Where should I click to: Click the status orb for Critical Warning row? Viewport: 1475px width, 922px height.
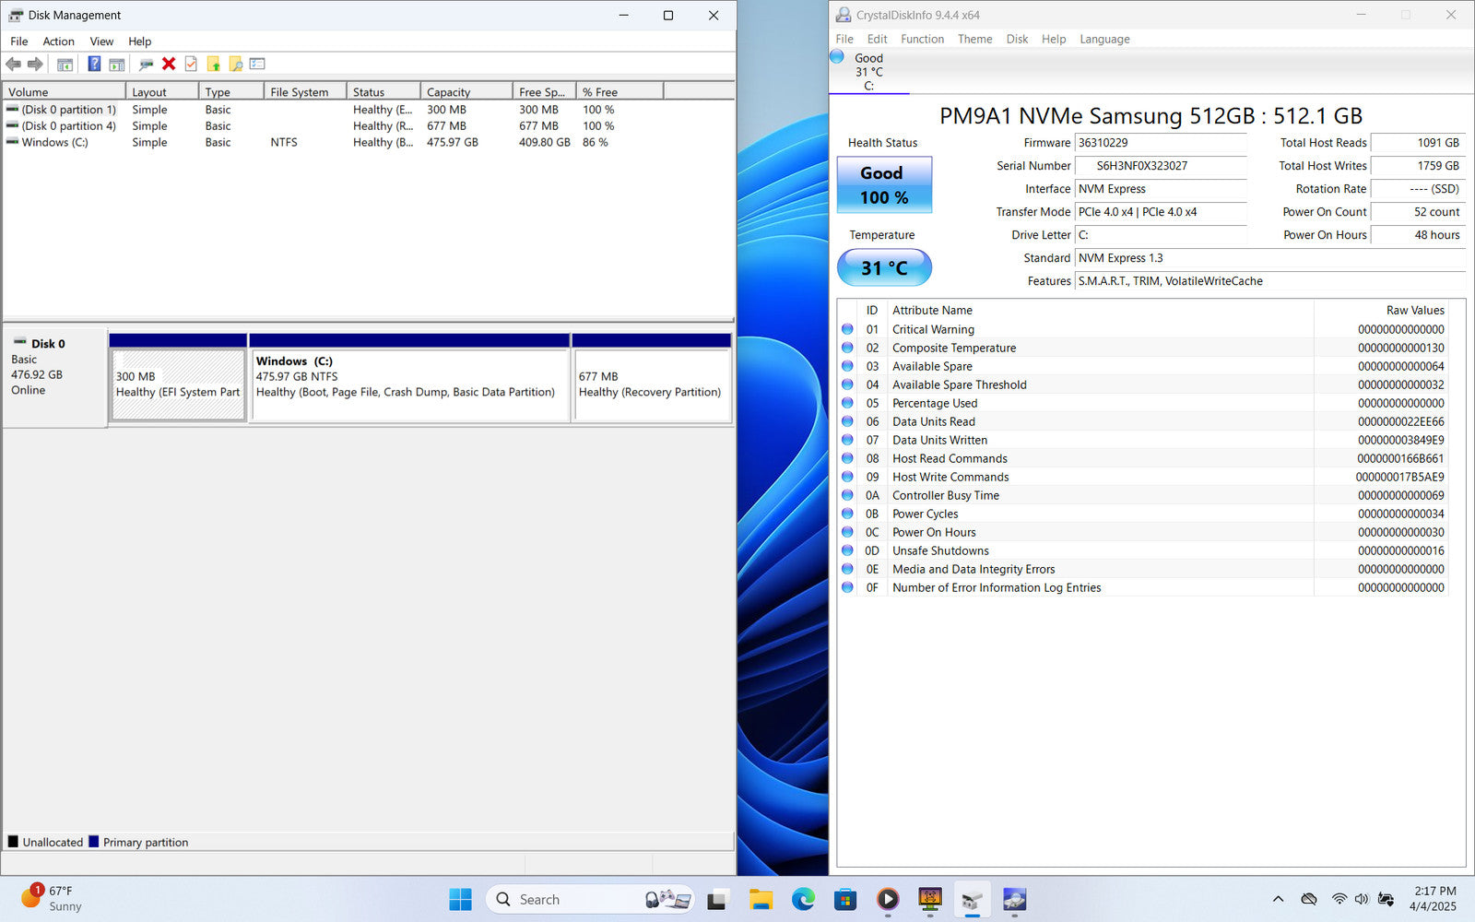tap(847, 329)
